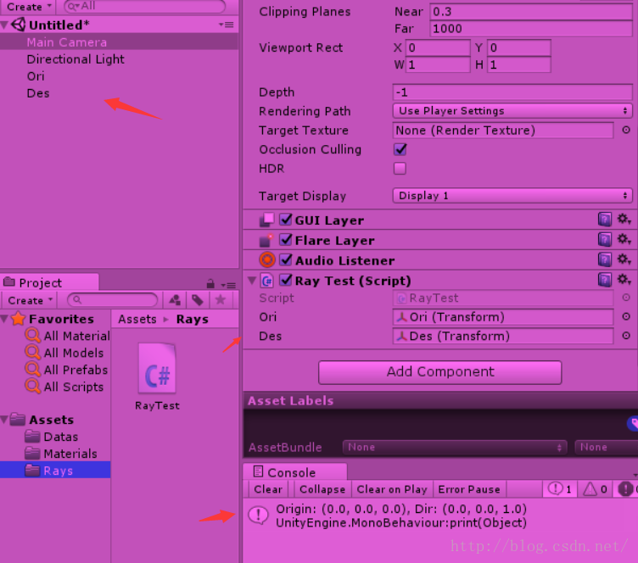638x563 pixels.
Task: Enable HDR checkbox
Action: 400,168
